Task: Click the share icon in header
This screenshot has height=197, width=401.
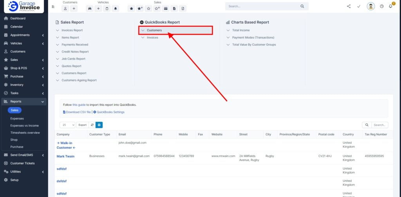Action: 349,6
